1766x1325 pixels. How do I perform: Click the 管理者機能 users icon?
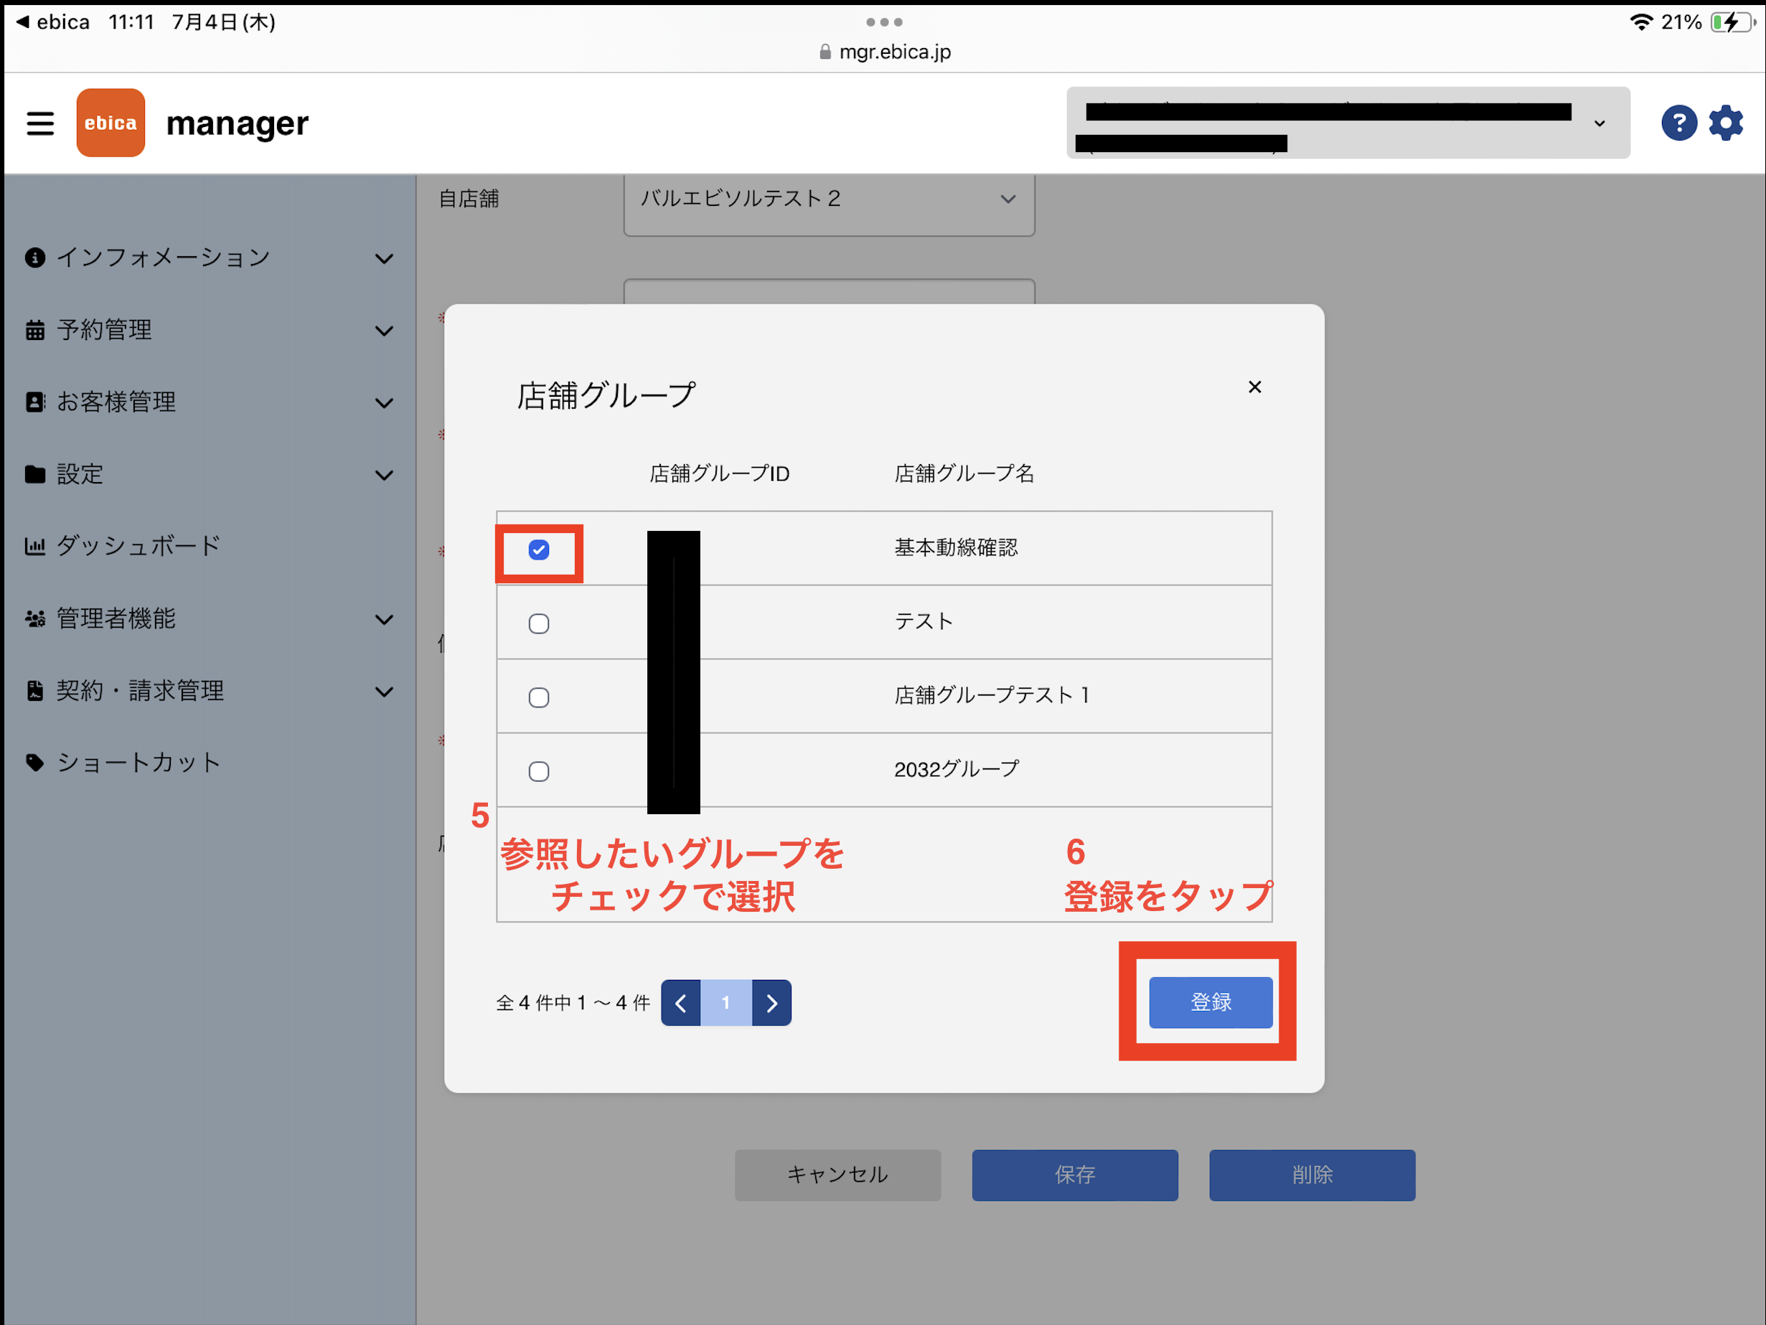[x=34, y=618]
